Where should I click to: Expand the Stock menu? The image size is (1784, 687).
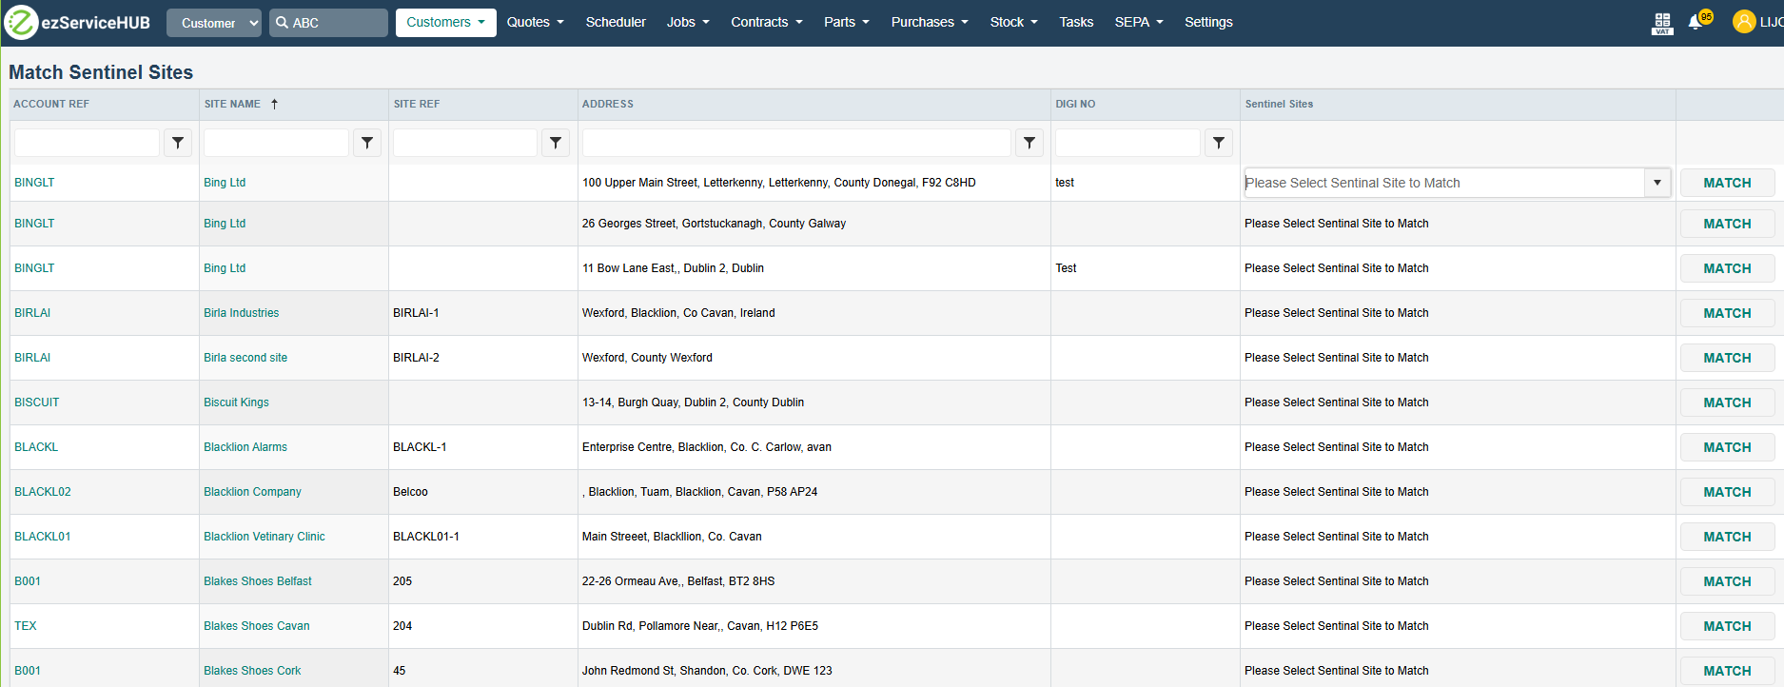coord(1013,22)
